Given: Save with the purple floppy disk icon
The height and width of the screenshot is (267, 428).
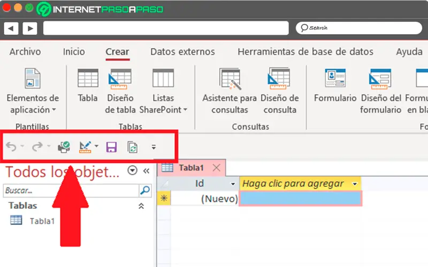Looking at the screenshot, I should tap(111, 147).
